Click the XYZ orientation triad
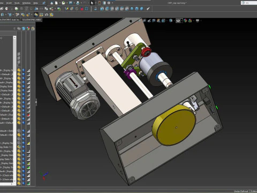The image size is (257, 193). click(x=44, y=176)
